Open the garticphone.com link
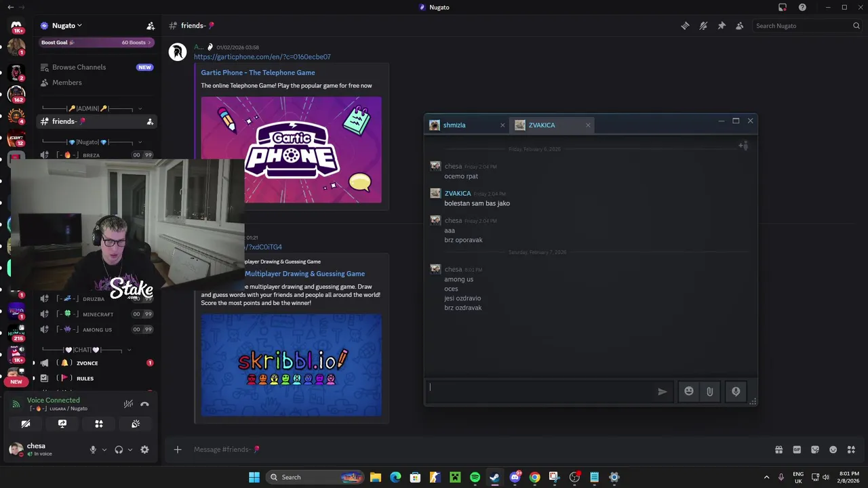The image size is (868, 488). (x=262, y=57)
